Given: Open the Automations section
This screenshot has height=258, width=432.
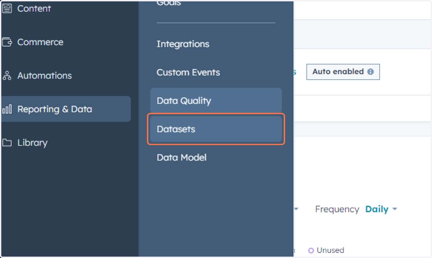Looking at the screenshot, I should 44,76.
